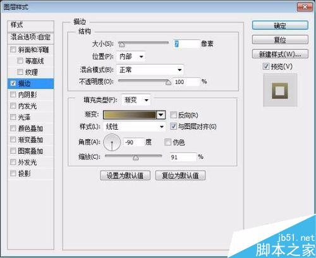
Task: Toggle the 纹理 checkbox
Action: (x=20, y=72)
